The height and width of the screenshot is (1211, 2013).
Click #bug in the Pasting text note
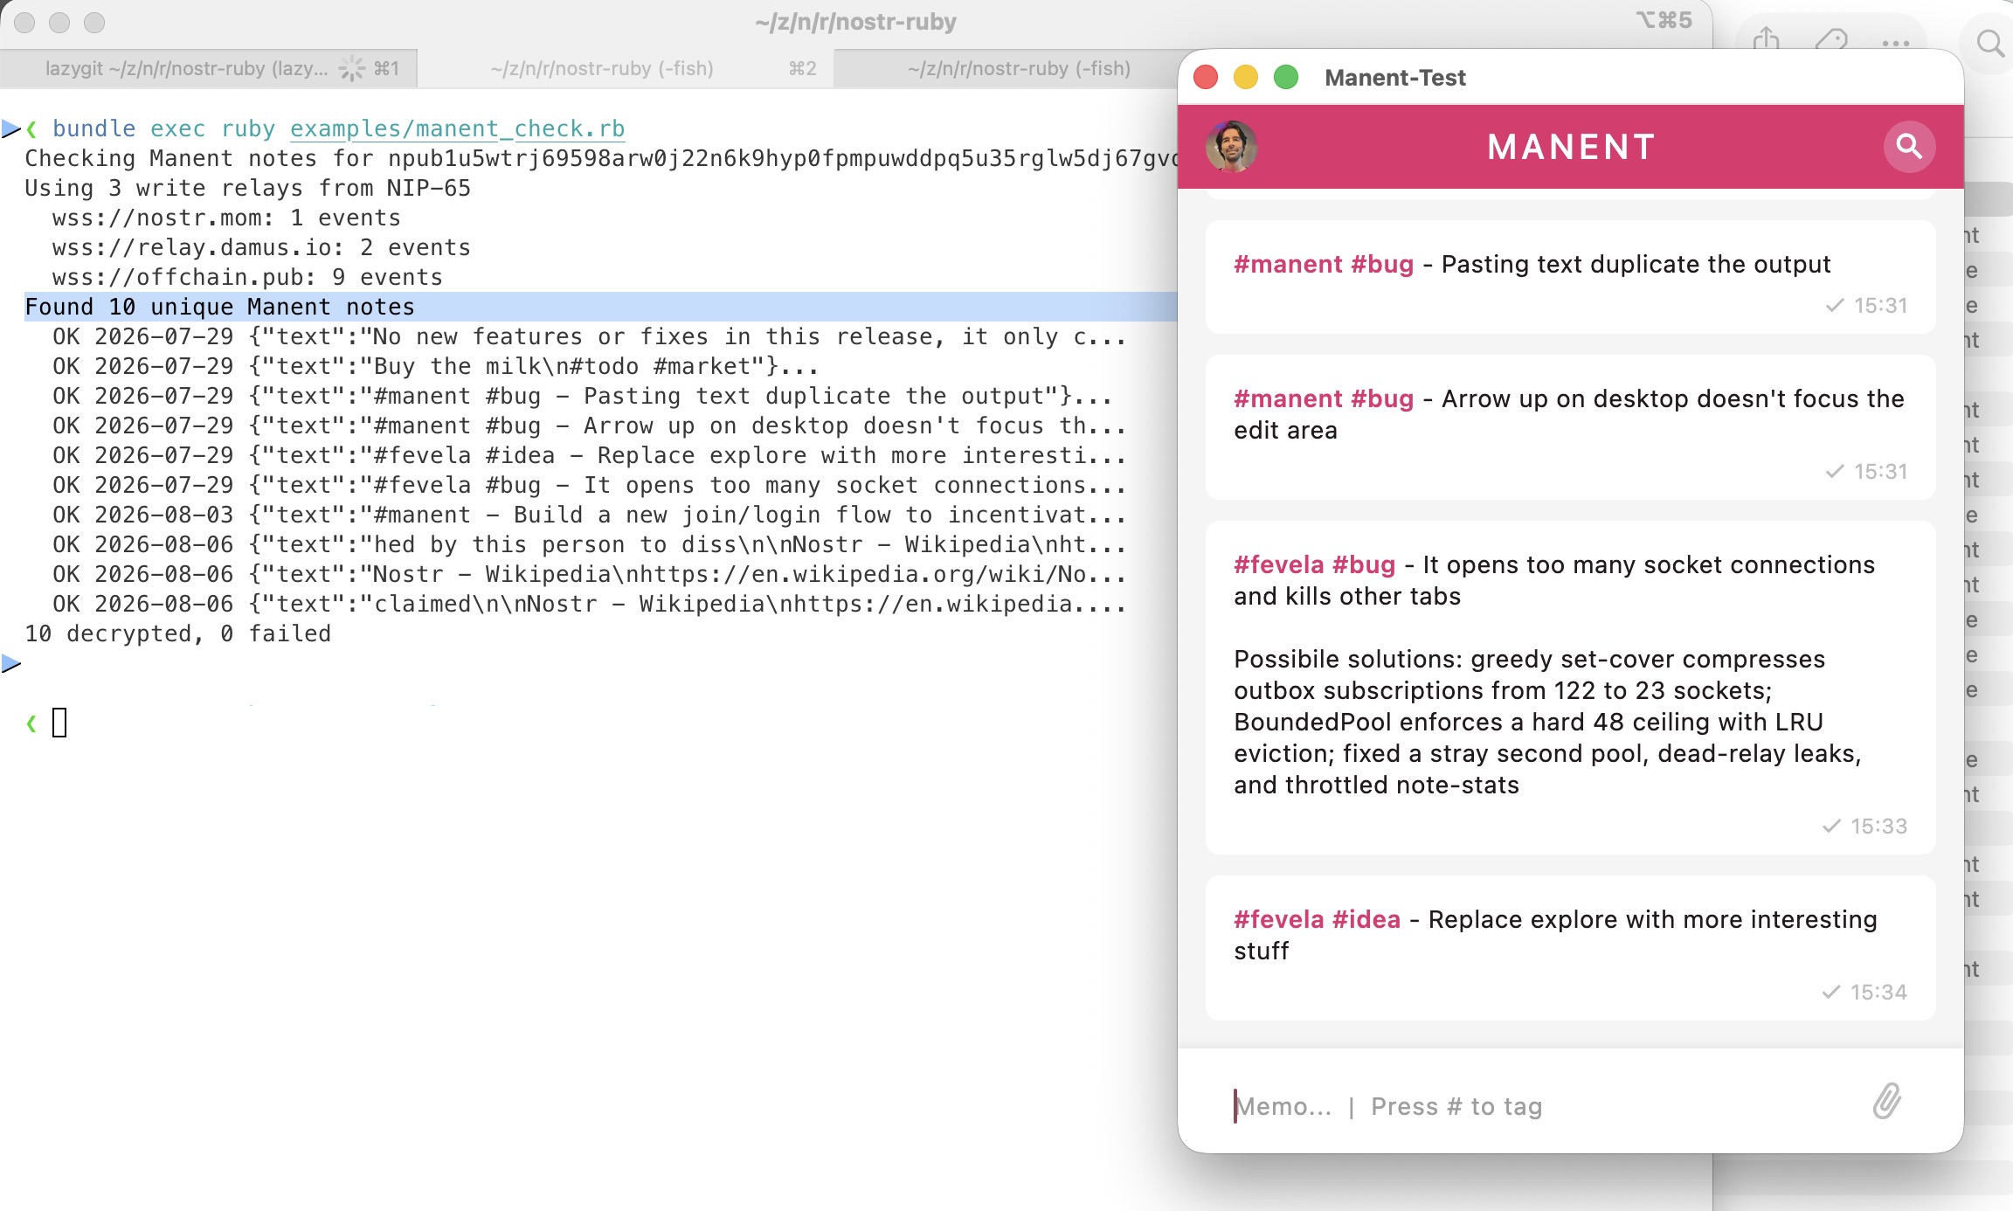(x=1382, y=264)
